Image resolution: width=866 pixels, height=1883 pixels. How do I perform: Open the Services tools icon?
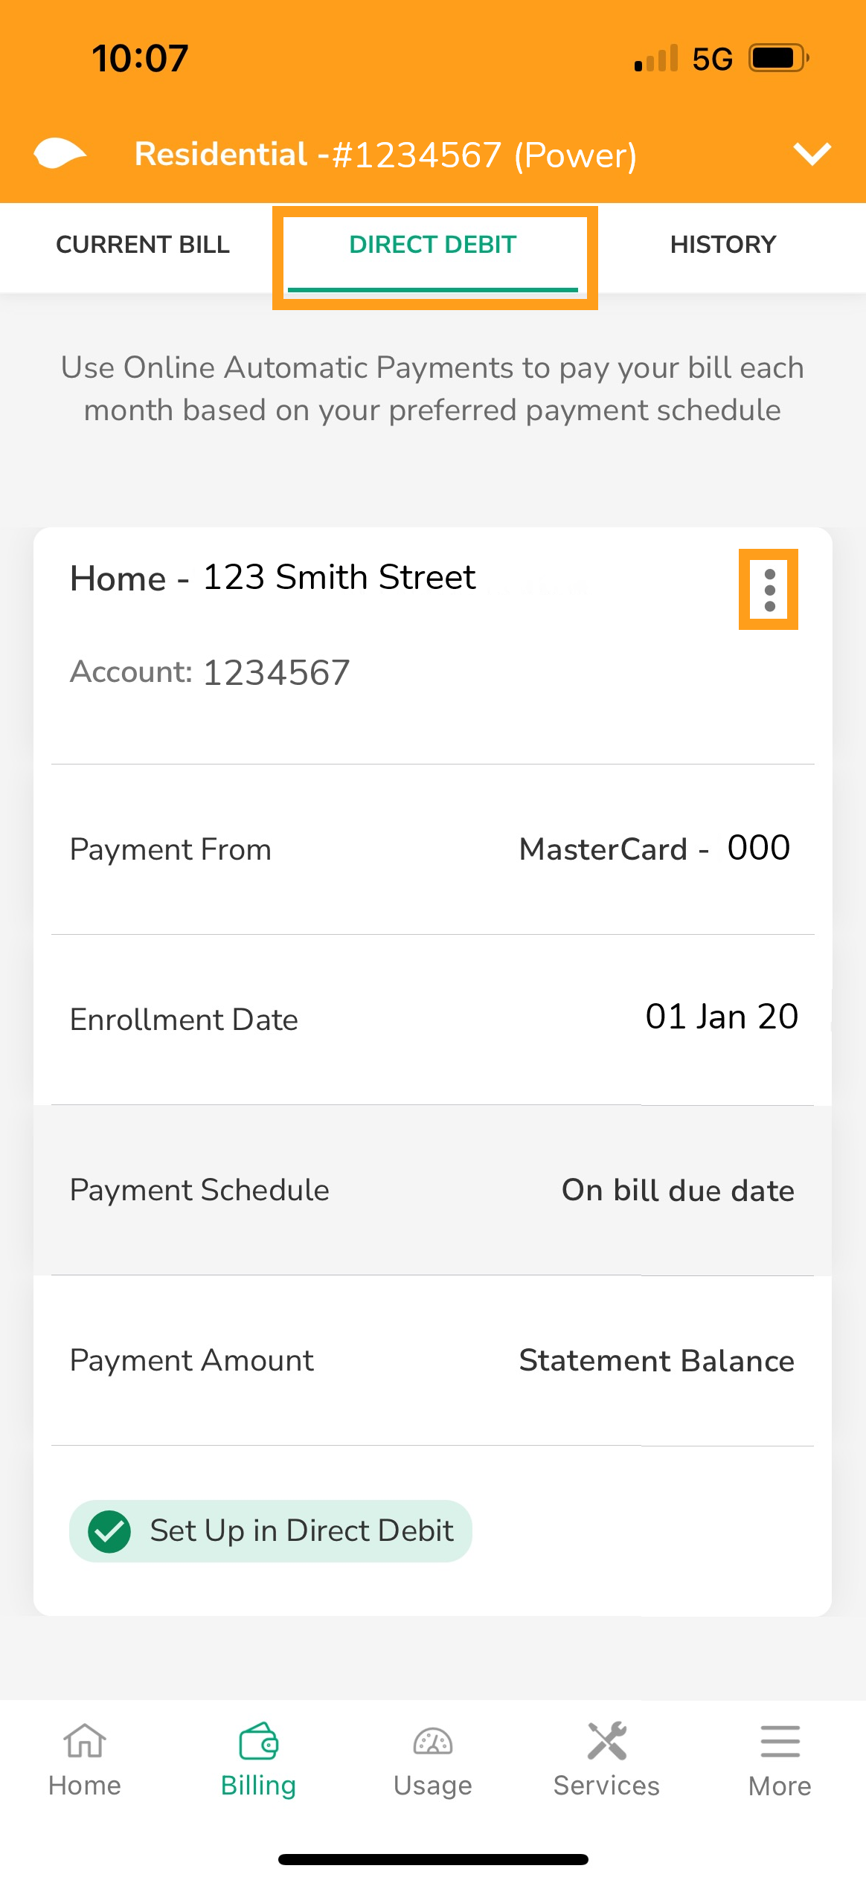click(606, 1742)
